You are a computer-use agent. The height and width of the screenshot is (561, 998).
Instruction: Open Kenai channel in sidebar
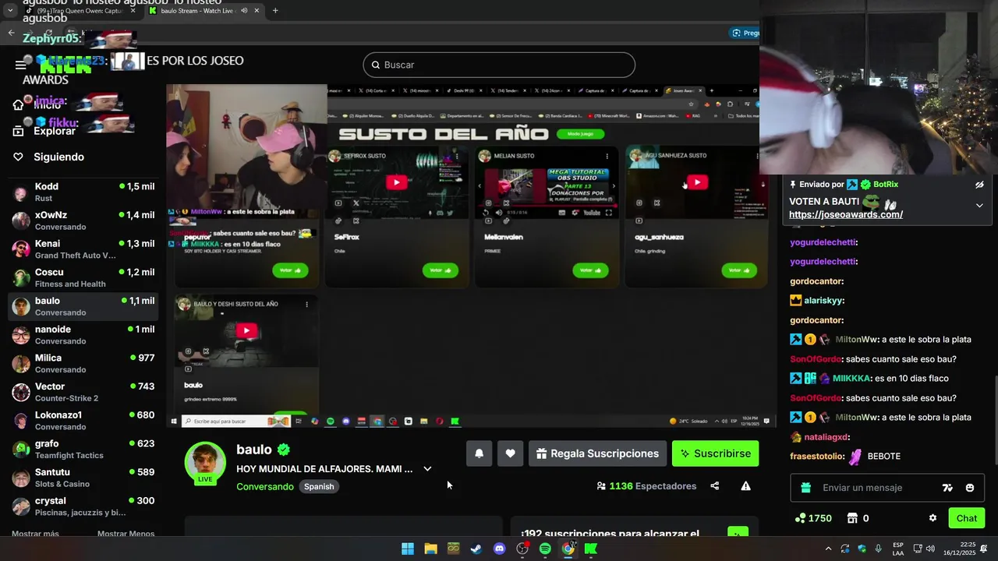(x=83, y=249)
